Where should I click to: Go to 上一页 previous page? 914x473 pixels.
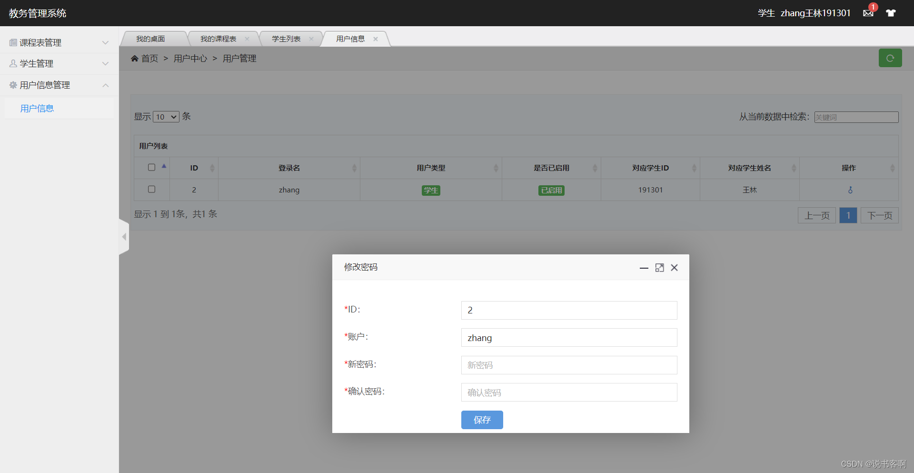[x=817, y=215]
